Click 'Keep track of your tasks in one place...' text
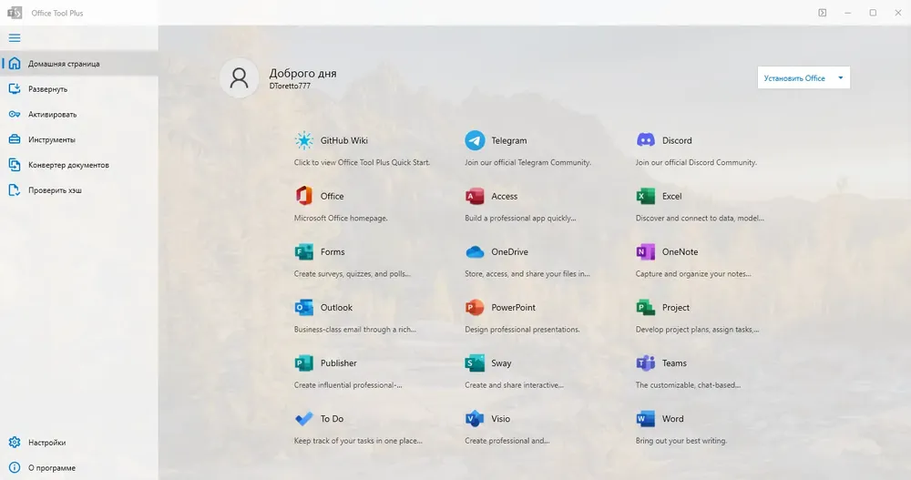 358,441
